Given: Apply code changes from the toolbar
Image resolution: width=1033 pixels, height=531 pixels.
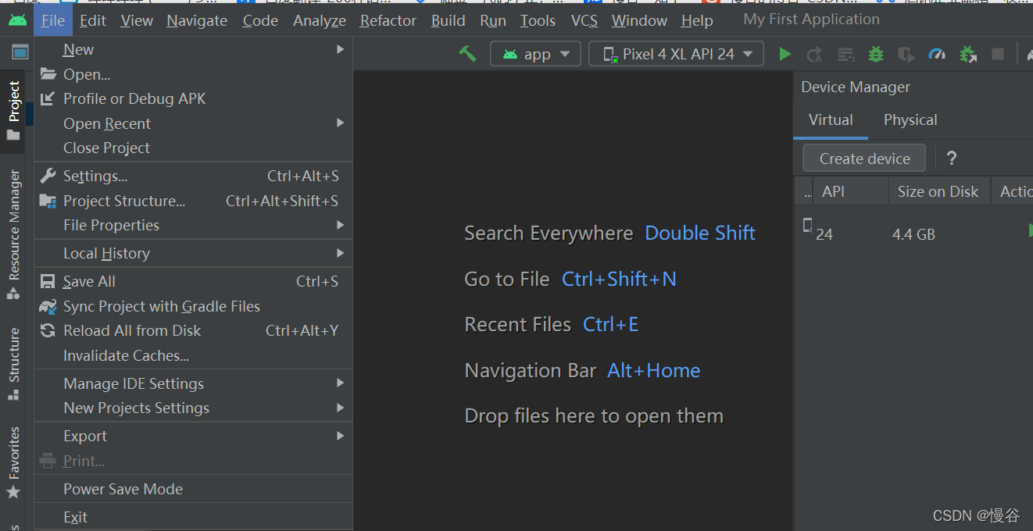Looking at the screenshot, I should 845,54.
